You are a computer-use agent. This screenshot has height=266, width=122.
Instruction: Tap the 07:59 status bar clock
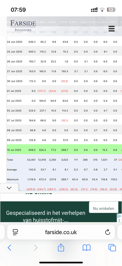[x=18, y=10]
